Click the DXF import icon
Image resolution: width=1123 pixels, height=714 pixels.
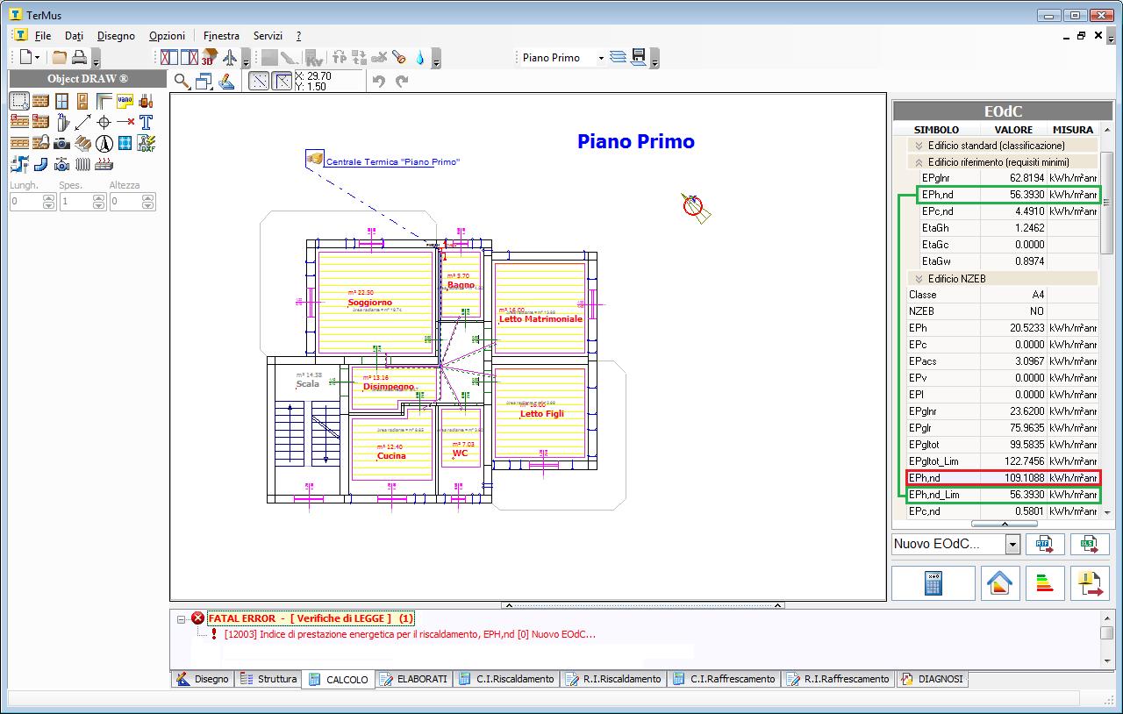pos(146,143)
